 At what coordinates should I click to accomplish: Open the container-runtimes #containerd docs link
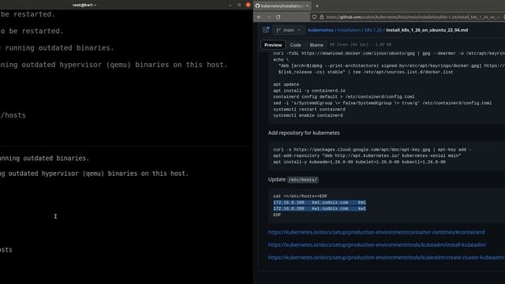click(x=376, y=232)
